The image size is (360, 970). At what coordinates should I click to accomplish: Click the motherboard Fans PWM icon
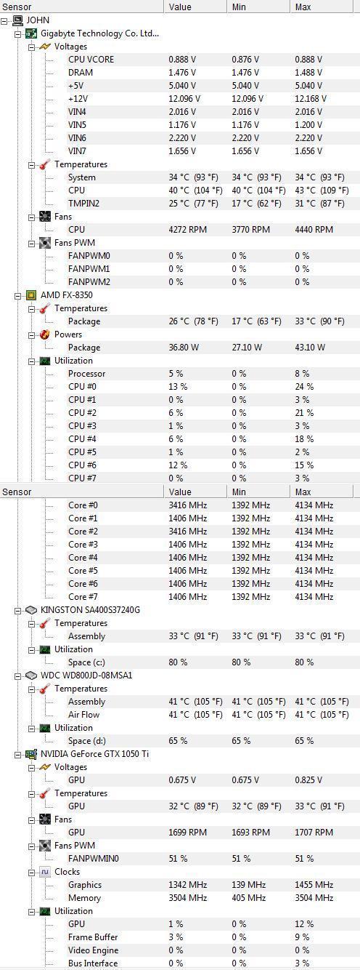pyautogui.click(x=45, y=243)
